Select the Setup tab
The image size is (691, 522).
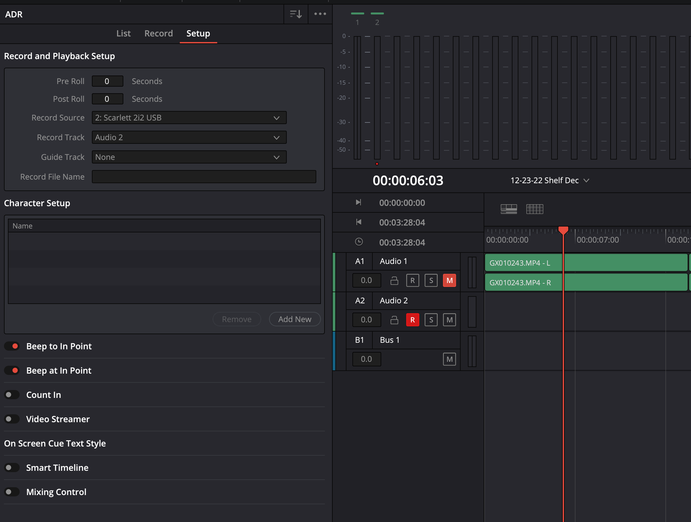click(x=198, y=33)
